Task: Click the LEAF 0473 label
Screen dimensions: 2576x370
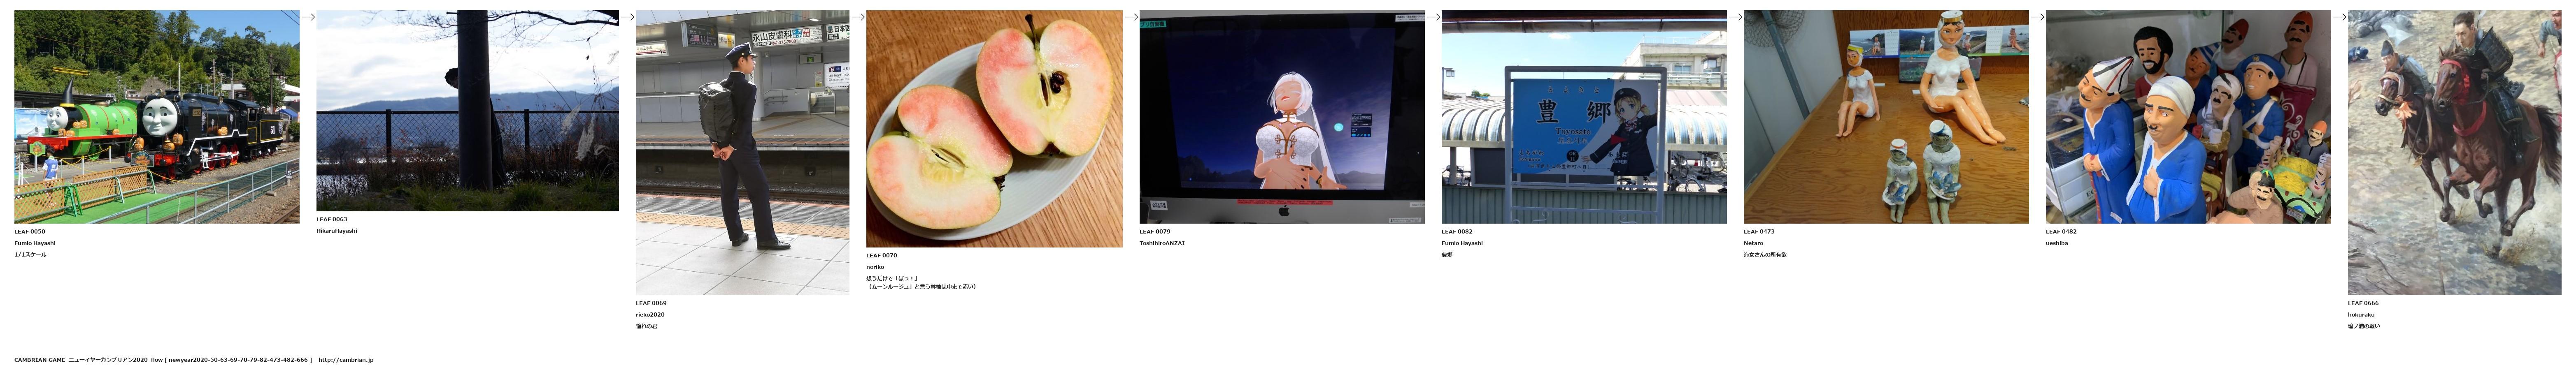Action: [x=1759, y=231]
